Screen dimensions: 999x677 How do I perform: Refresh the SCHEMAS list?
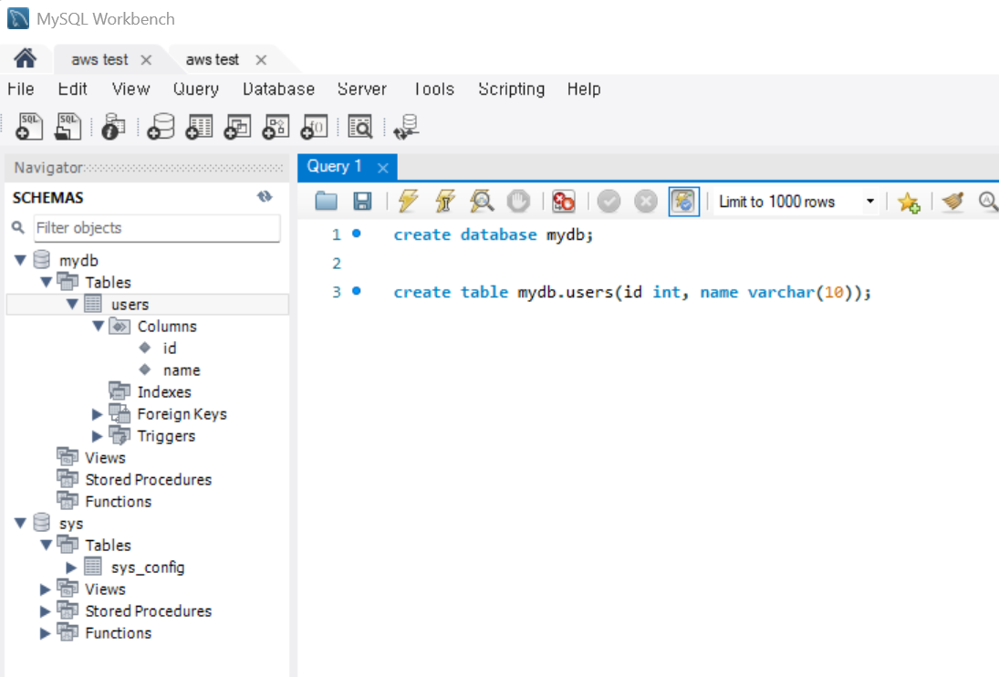[265, 197]
